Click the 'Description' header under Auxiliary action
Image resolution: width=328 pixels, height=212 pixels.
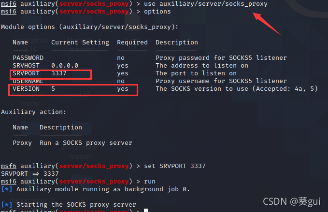click(61, 127)
